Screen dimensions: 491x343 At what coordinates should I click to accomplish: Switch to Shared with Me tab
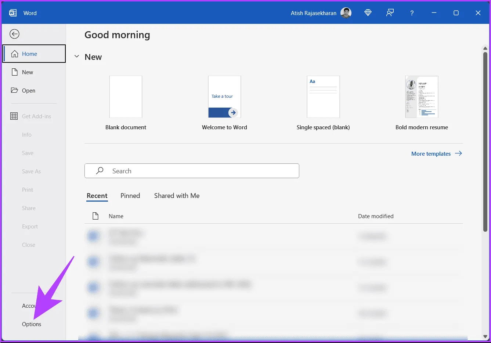click(x=177, y=196)
